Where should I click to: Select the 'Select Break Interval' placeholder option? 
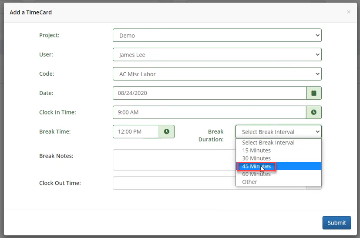(268, 143)
